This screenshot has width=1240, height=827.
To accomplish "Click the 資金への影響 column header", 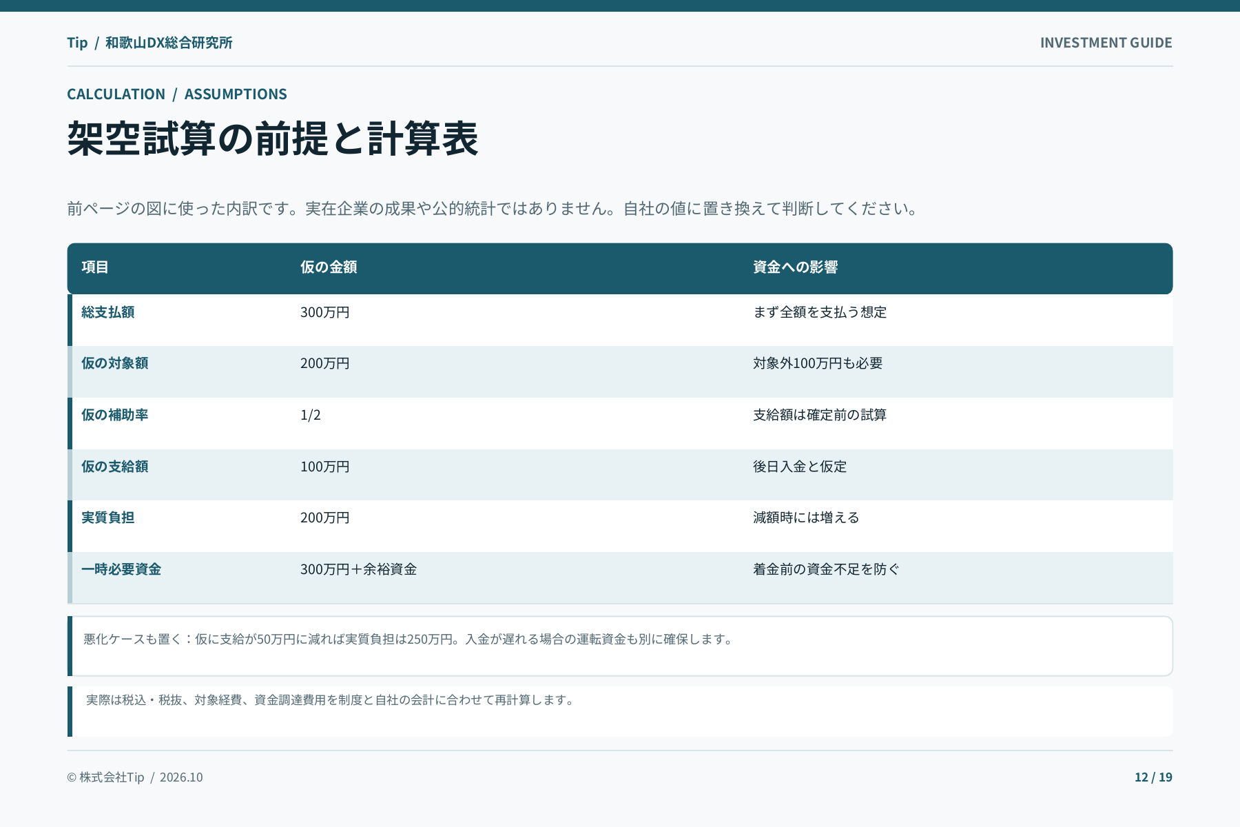I will (x=795, y=267).
